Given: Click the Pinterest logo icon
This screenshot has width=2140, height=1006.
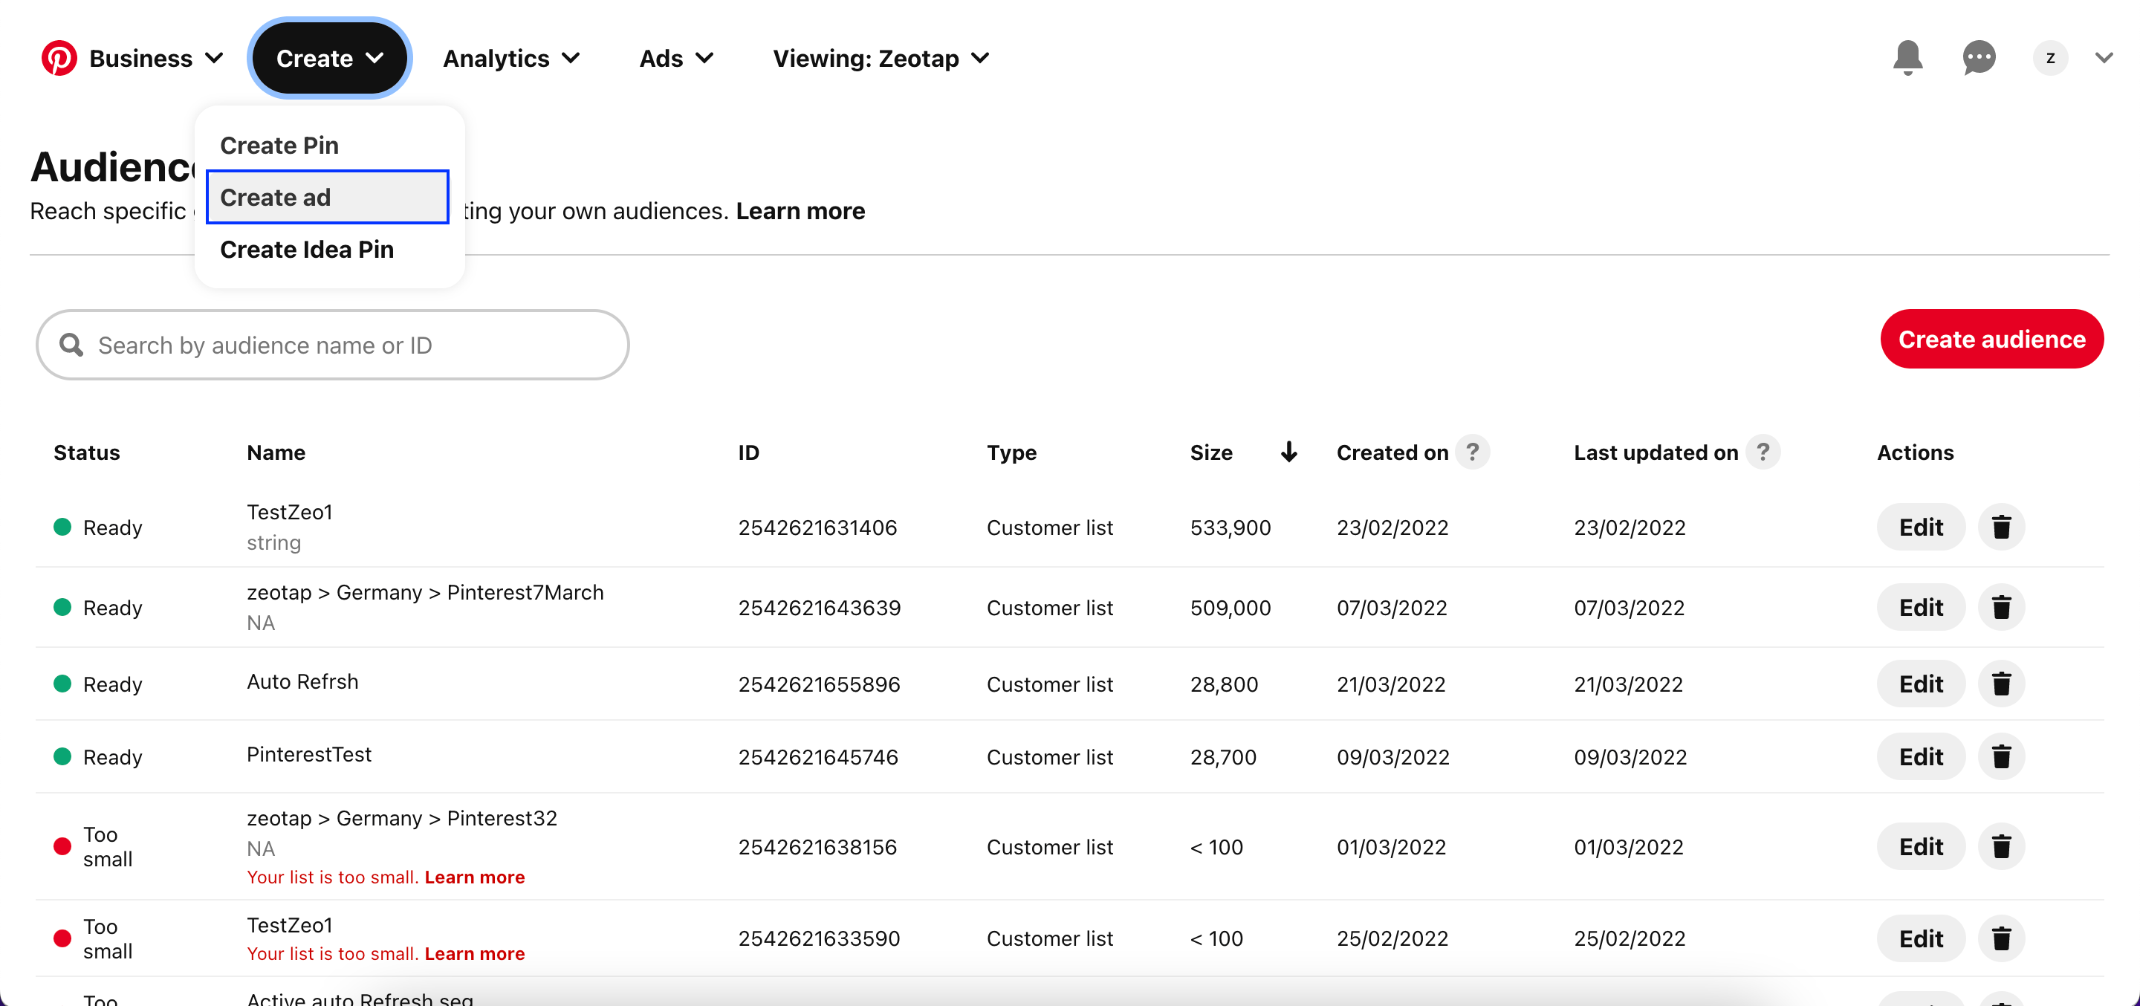Looking at the screenshot, I should point(59,58).
